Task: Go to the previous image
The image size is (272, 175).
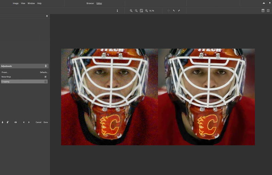Action: (24, 122)
